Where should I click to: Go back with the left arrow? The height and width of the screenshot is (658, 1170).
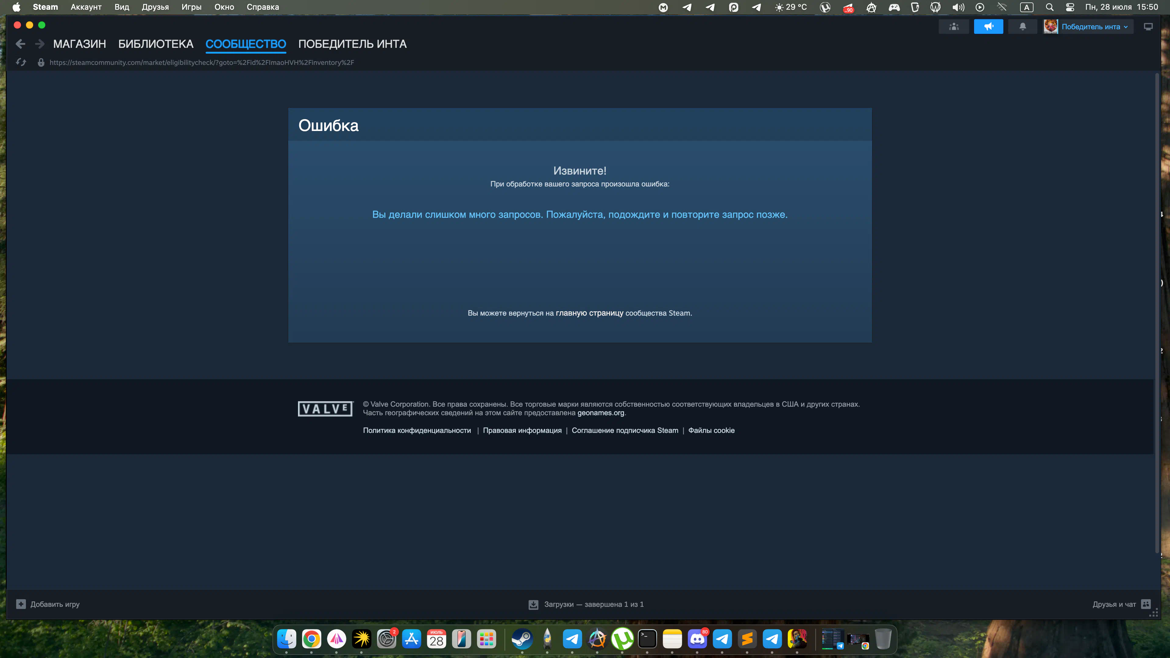click(20, 44)
